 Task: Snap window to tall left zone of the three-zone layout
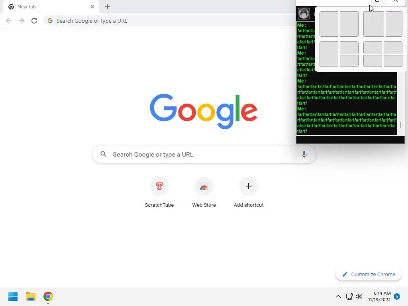329,54
